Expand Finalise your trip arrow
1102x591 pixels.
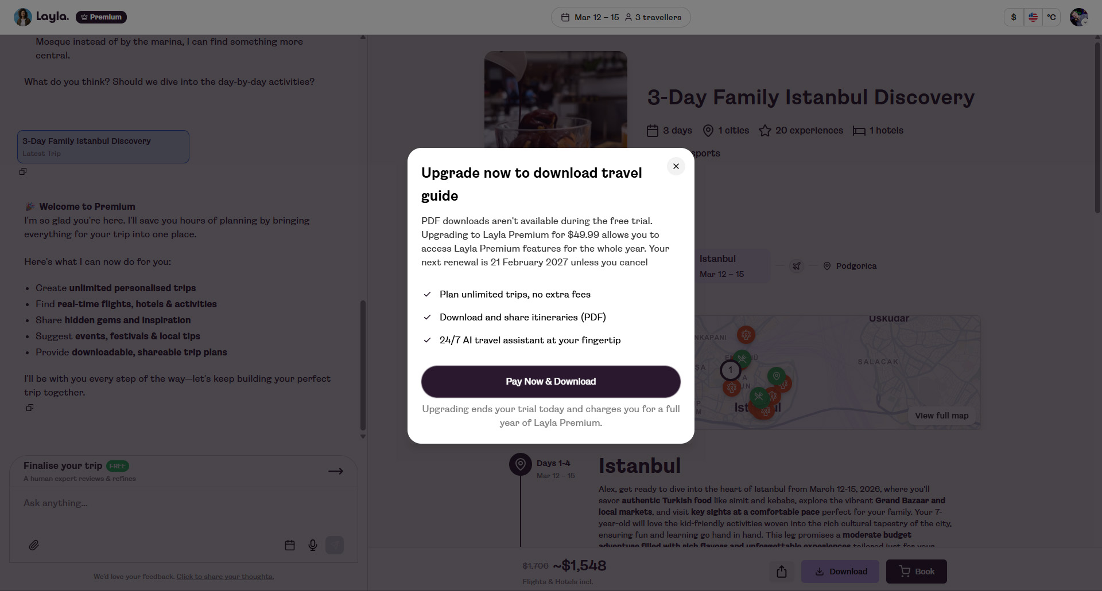(x=336, y=471)
